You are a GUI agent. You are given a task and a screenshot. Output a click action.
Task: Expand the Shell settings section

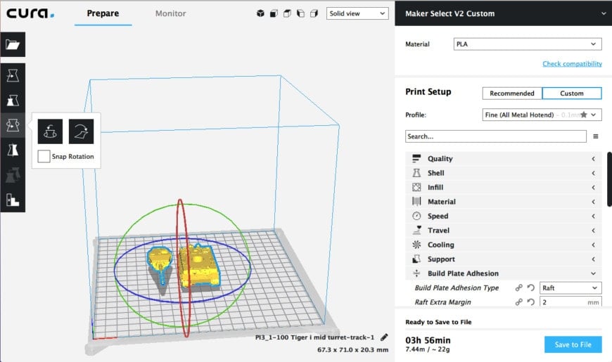(x=504, y=173)
